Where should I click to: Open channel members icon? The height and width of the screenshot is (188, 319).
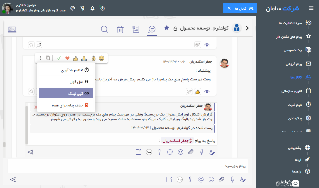point(12,30)
